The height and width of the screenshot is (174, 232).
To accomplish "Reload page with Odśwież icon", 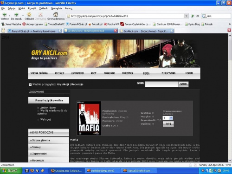I will (x=29, y=15).
